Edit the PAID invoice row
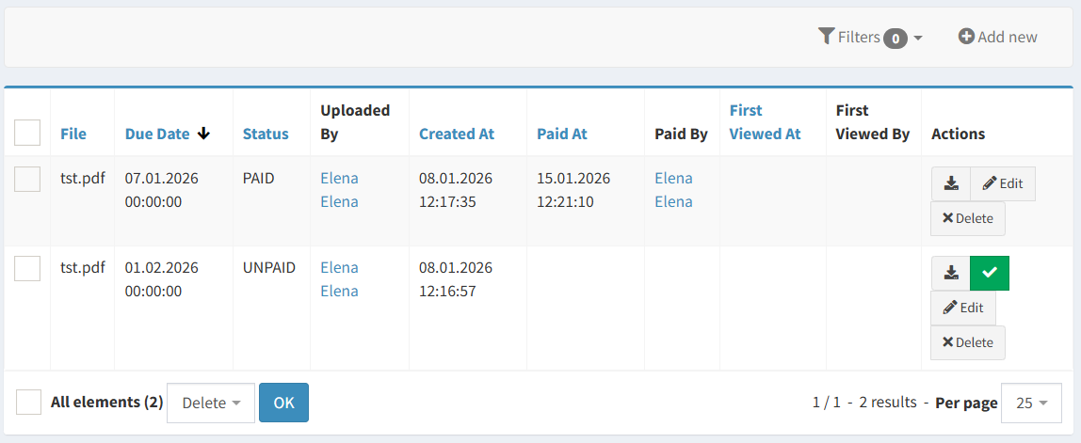Screen dimensions: 1081x443 (1002, 183)
